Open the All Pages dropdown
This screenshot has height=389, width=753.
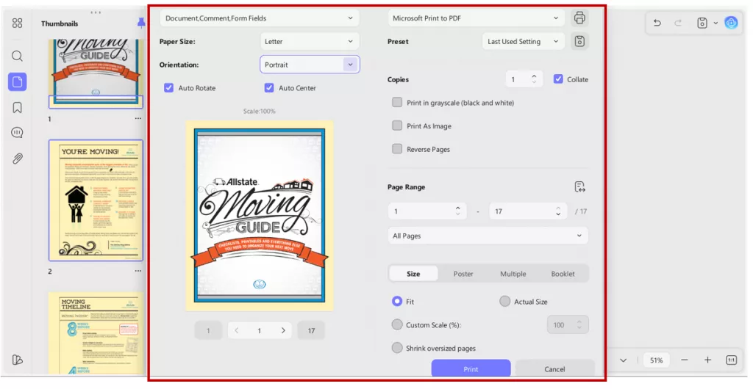488,236
